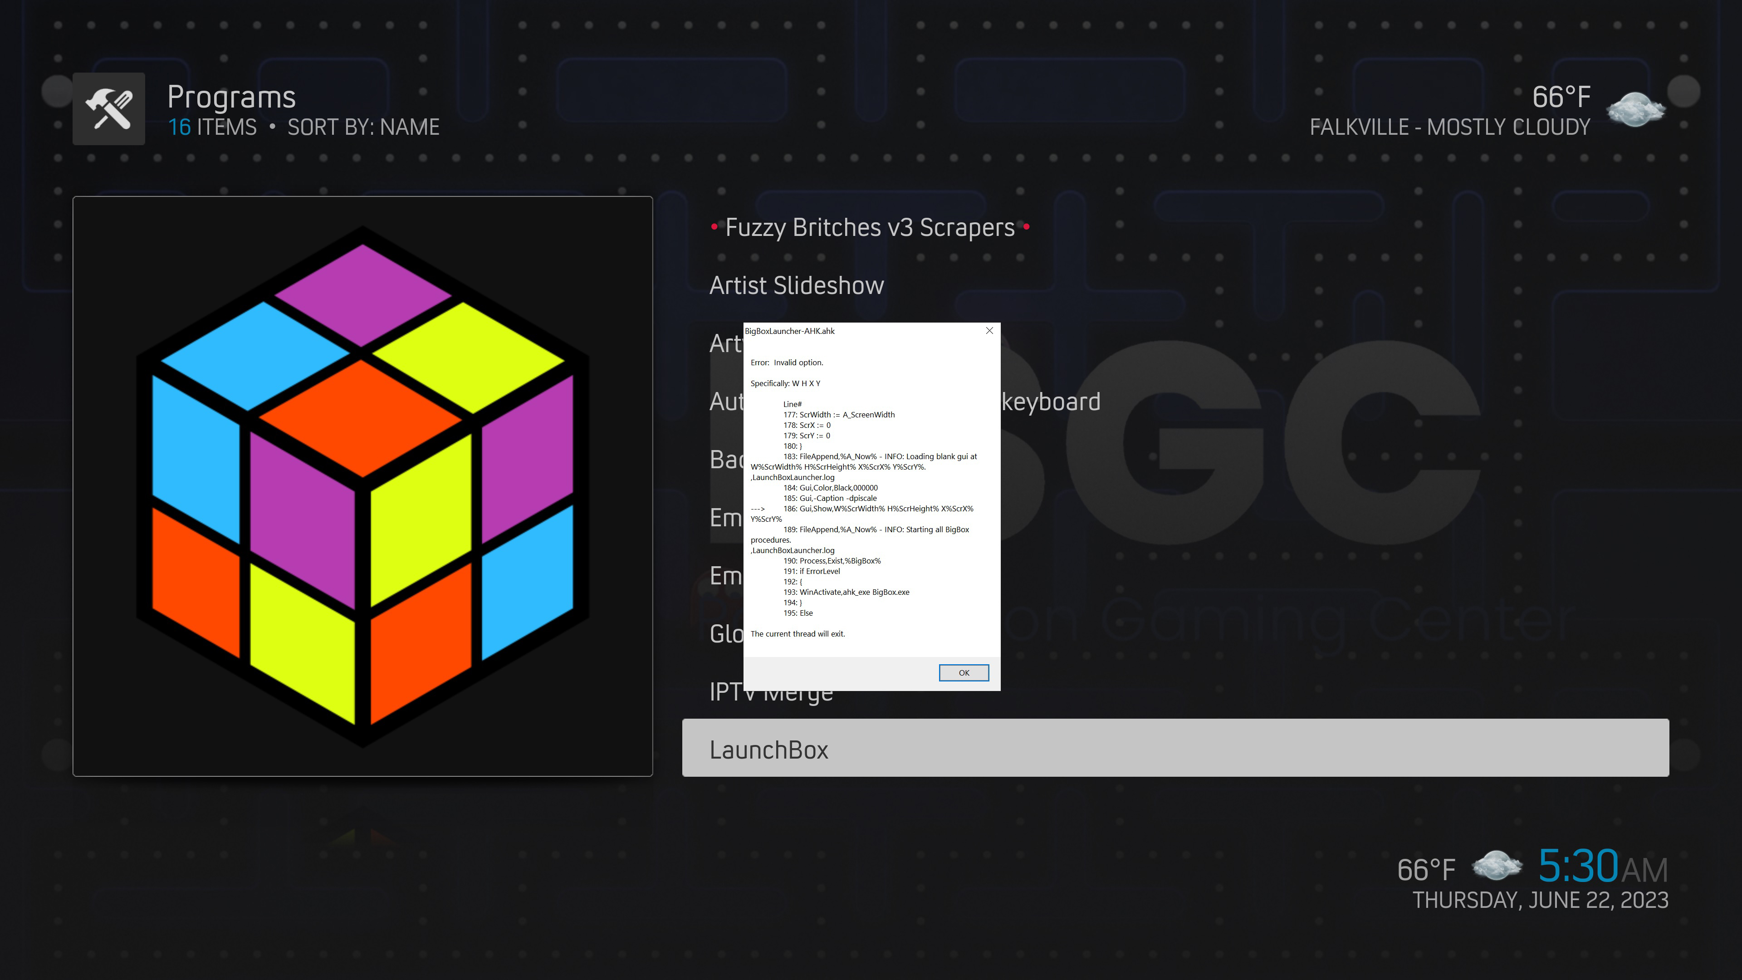Click the 66°F temperature at top right
1742x980 pixels.
[1561, 97]
